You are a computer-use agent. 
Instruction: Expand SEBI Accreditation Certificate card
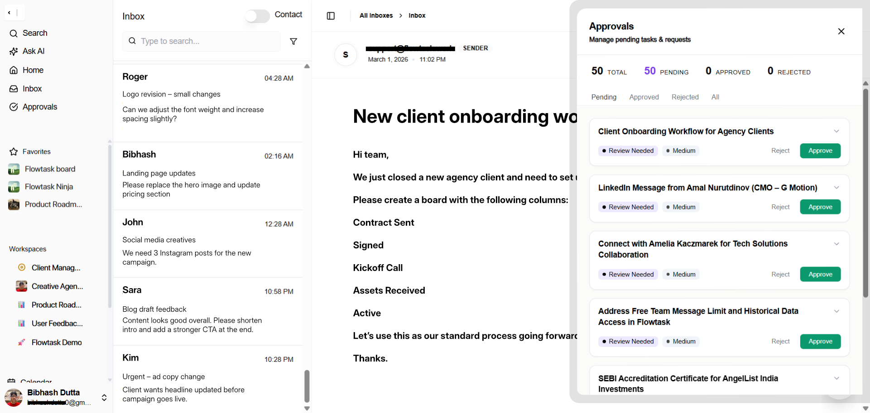coord(836,378)
